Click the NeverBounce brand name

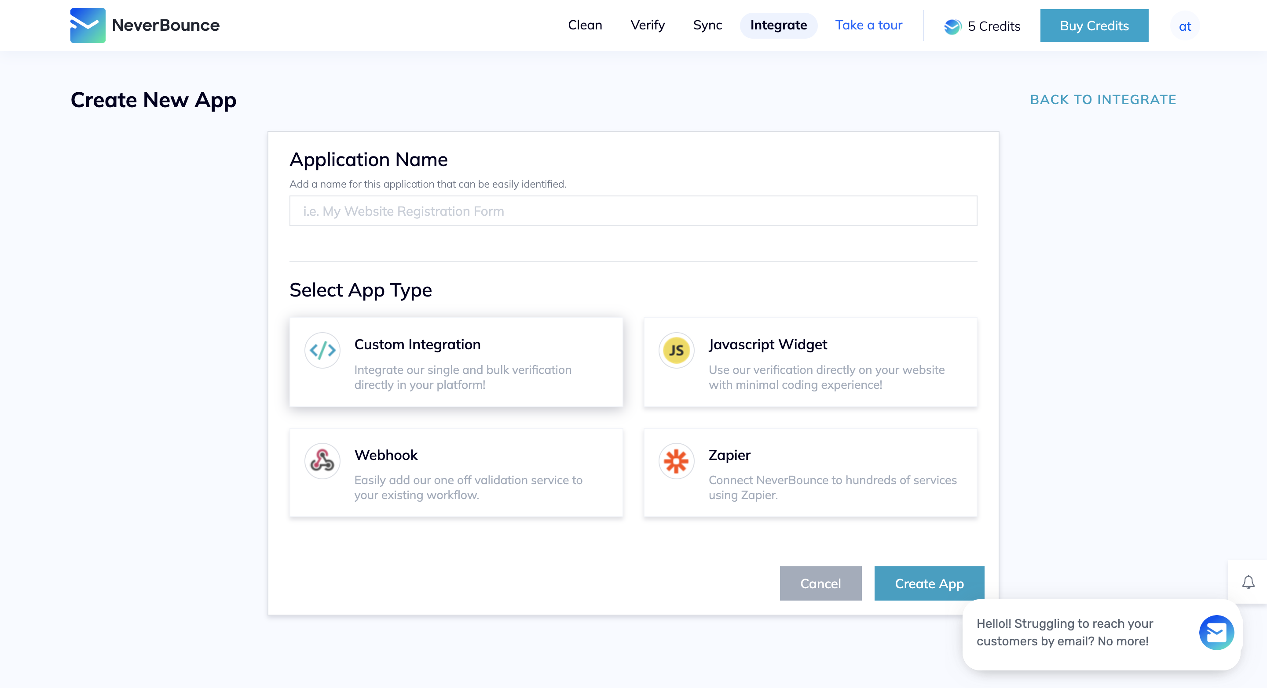tap(165, 25)
